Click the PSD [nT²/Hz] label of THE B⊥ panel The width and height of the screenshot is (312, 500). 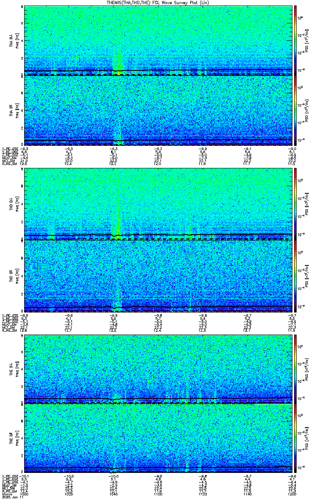click(307, 369)
